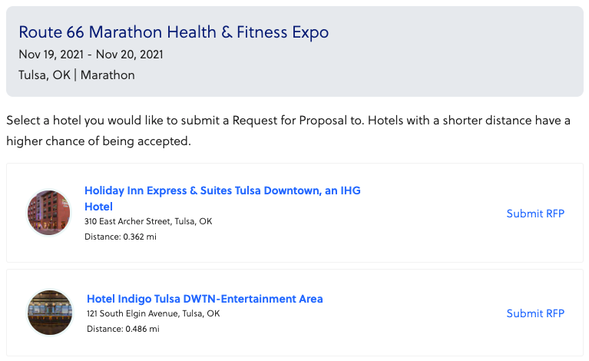Select the Nov 20, 2021 end date
This screenshot has width=589, height=361.
130,55
